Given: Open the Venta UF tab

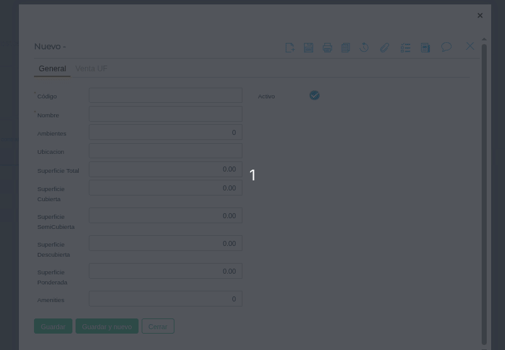Looking at the screenshot, I should tap(91, 69).
